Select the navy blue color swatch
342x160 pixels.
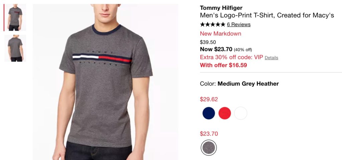(209, 113)
